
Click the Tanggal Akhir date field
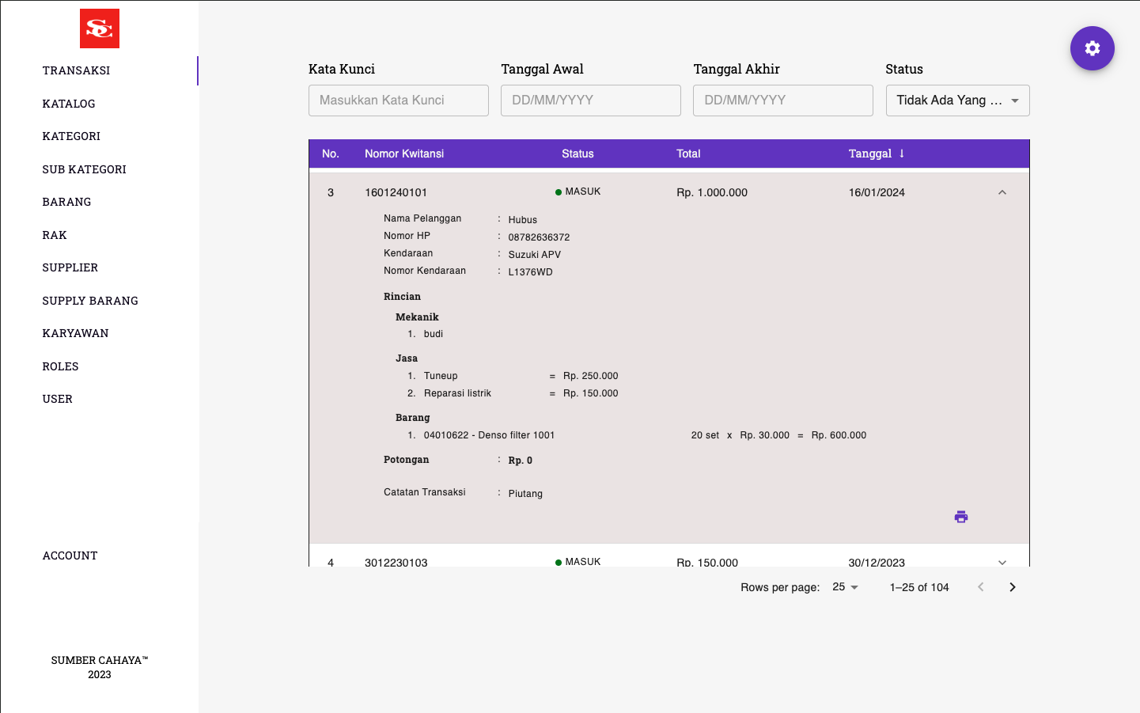[x=782, y=101]
